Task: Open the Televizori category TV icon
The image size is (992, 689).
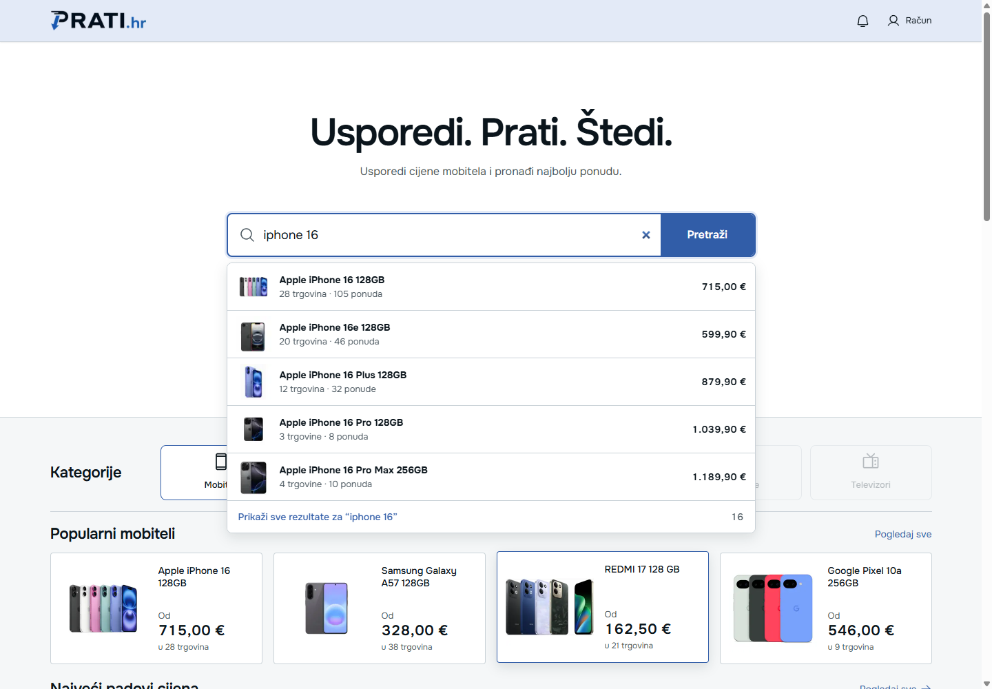Action: [x=871, y=461]
